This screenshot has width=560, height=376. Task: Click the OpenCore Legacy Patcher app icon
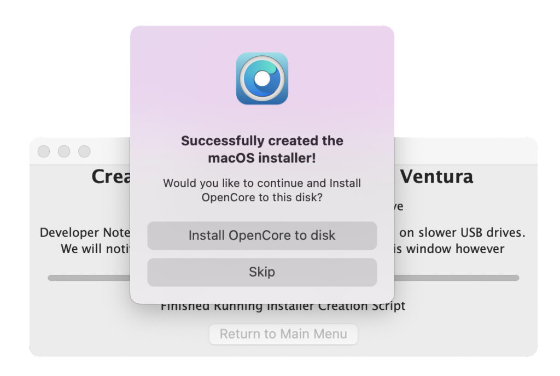[262, 79]
